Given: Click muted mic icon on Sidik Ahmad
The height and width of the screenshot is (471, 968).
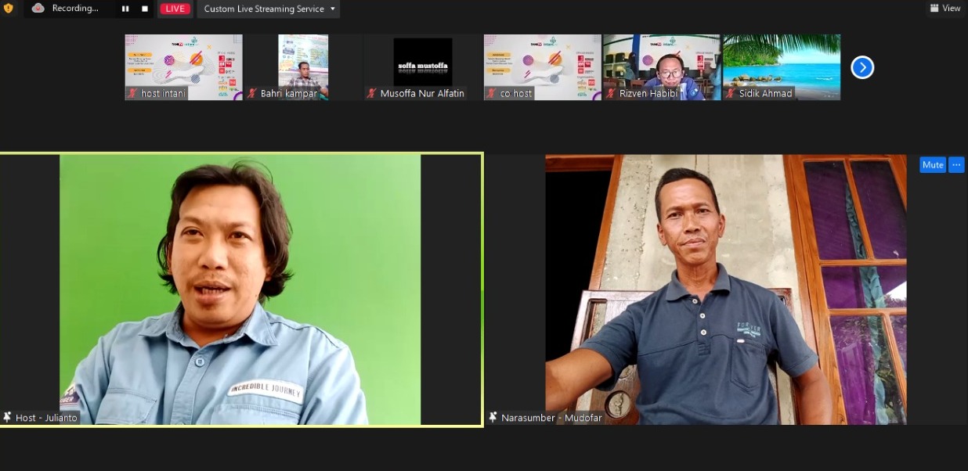Looking at the screenshot, I should pyautogui.click(x=731, y=93).
